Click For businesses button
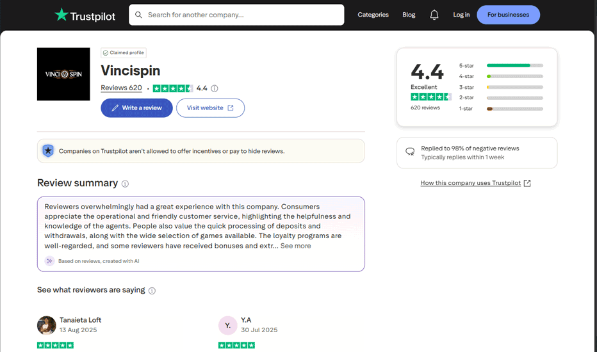 click(509, 15)
